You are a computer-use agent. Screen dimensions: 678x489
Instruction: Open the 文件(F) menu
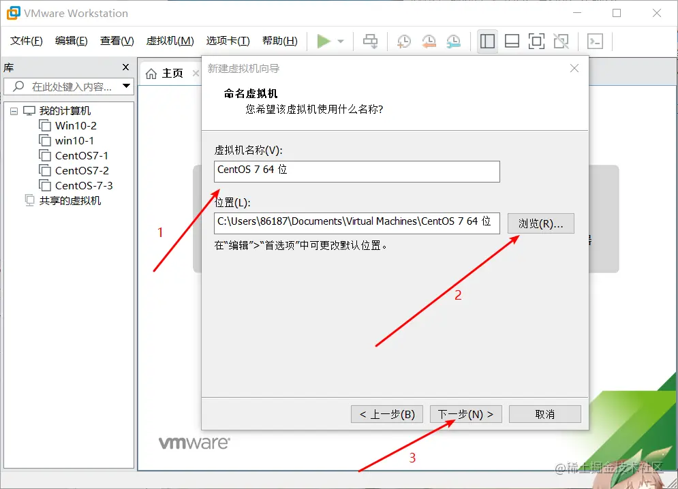coord(27,41)
